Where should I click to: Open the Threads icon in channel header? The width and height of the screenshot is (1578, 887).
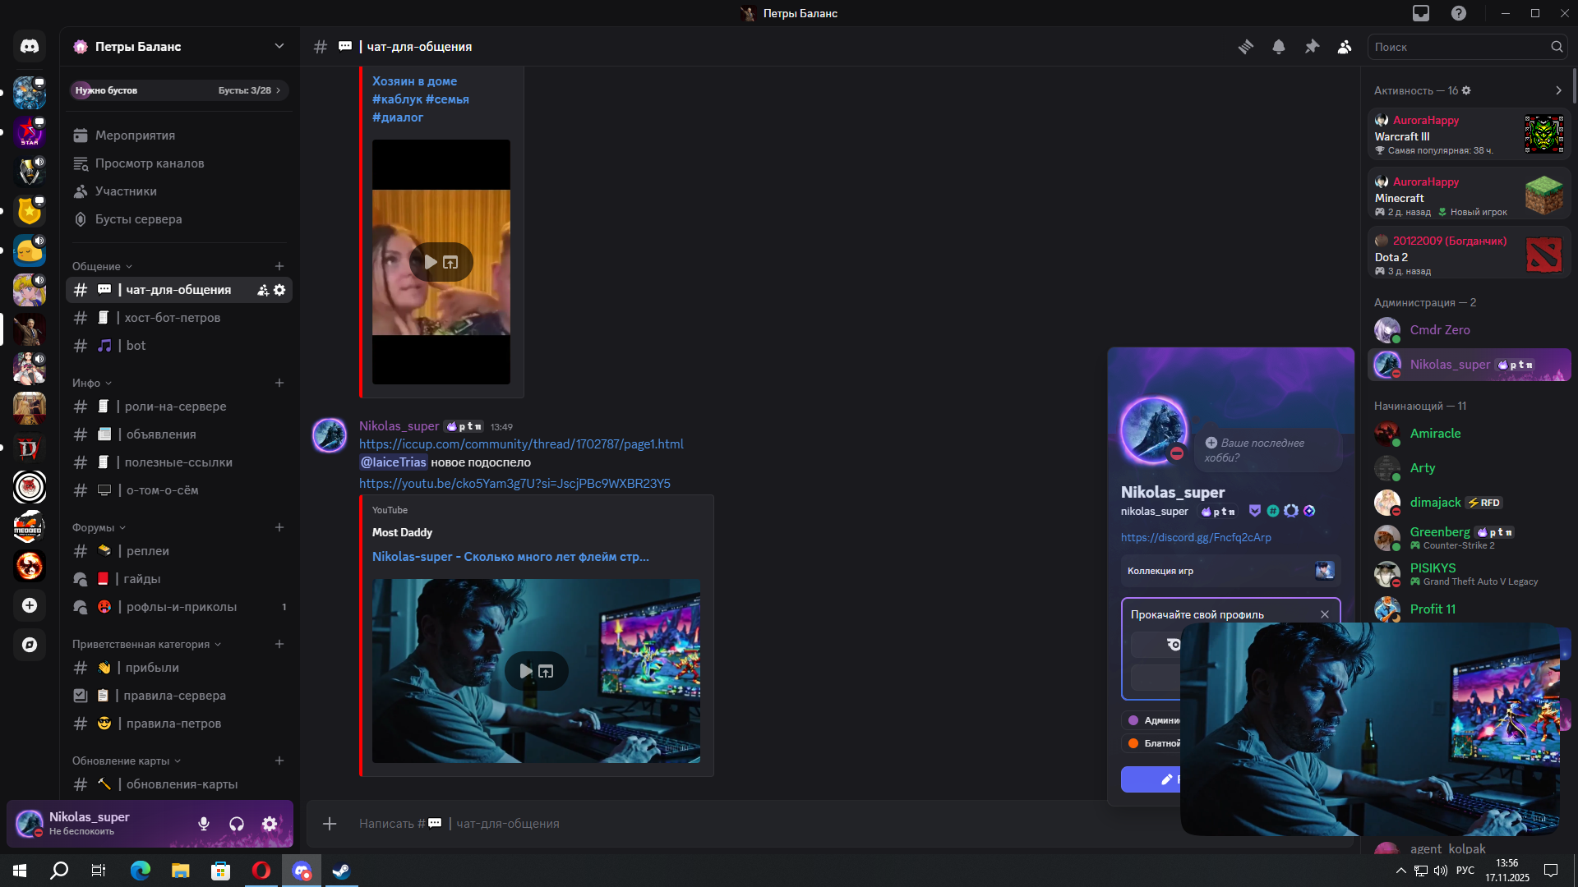tap(1246, 47)
